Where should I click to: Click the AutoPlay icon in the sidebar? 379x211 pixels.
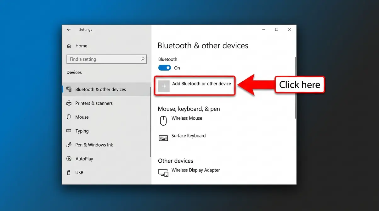click(x=69, y=159)
